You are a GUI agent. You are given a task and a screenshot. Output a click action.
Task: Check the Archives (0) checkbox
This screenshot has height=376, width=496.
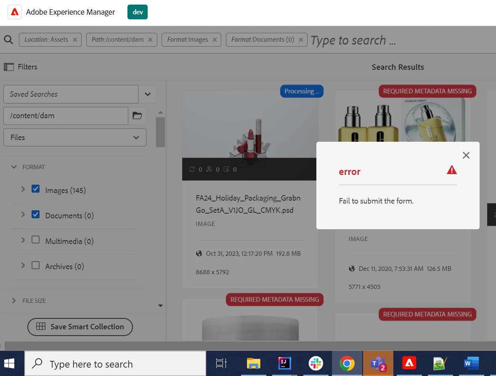point(35,265)
